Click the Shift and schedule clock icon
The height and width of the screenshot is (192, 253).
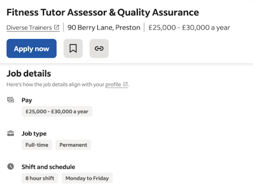11,166
